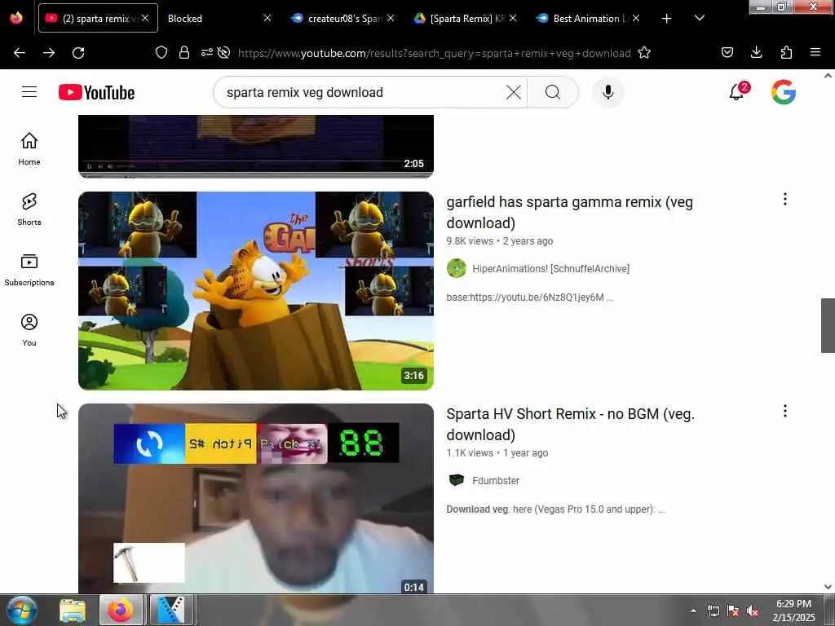Reload the current page
The width and height of the screenshot is (835, 626).
(78, 53)
